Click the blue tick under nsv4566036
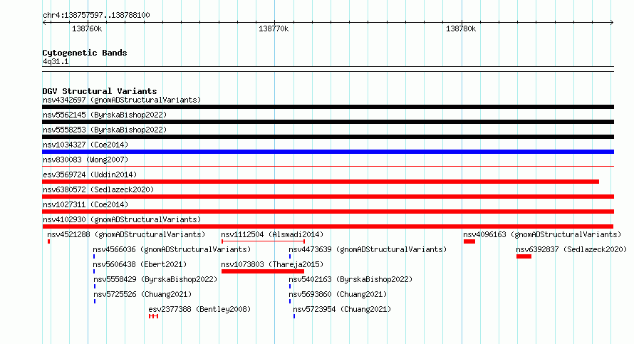Image resolution: width=634 pixels, height=344 pixels. pyautogui.click(x=94, y=256)
